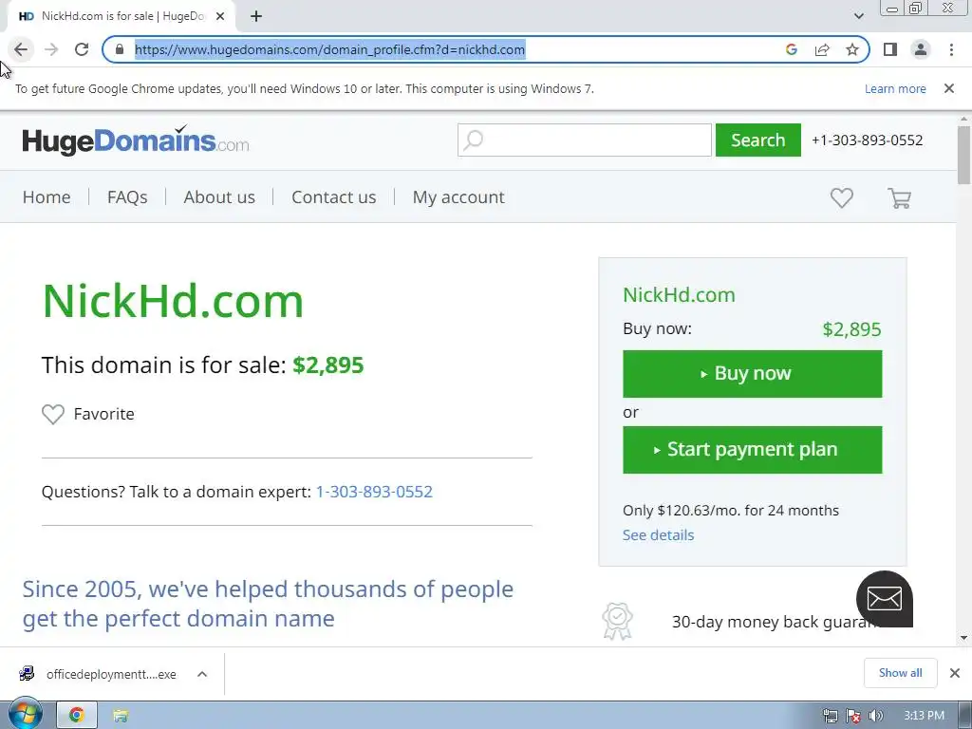Open See details payment link
This screenshot has width=972, height=729.
(x=659, y=535)
